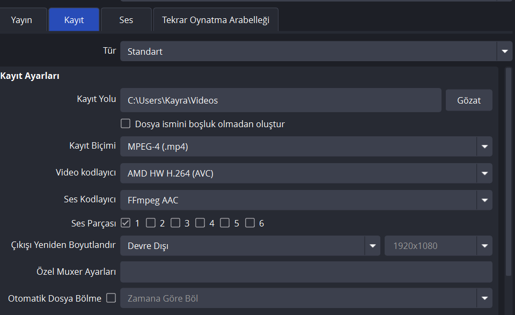Click the Kayıt Yolu path field
This screenshot has width=515, height=315.
(x=281, y=100)
